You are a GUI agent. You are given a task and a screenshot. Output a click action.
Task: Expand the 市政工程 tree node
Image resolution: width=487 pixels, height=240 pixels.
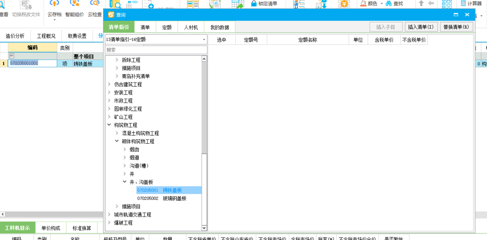point(109,100)
